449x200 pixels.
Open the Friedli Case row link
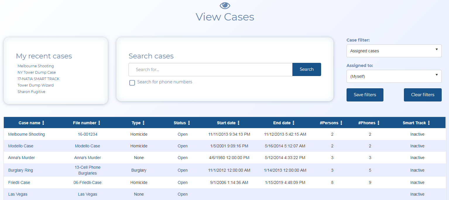pyautogui.click(x=19, y=182)
